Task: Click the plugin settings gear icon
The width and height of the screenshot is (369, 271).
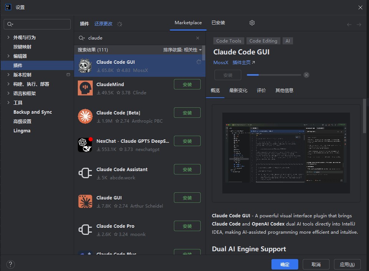Action: pyautogui.click(x=252, y=23)
